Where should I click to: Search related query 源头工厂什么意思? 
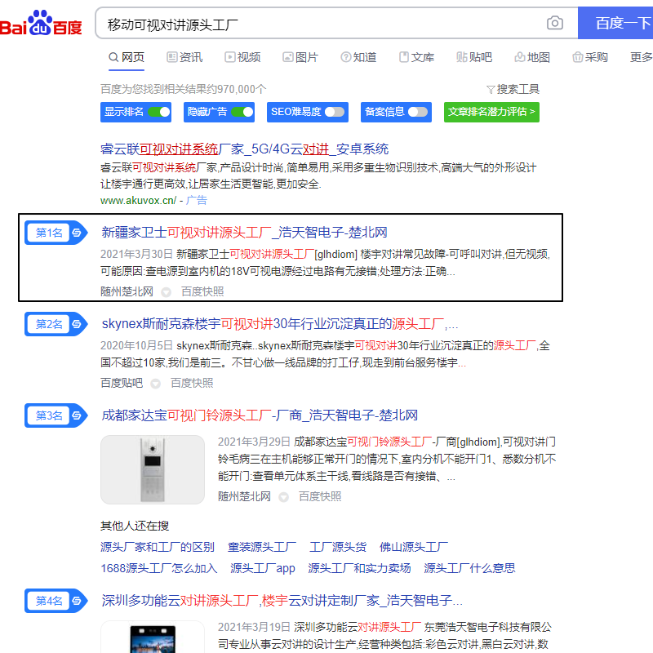(x=469, y=568)
